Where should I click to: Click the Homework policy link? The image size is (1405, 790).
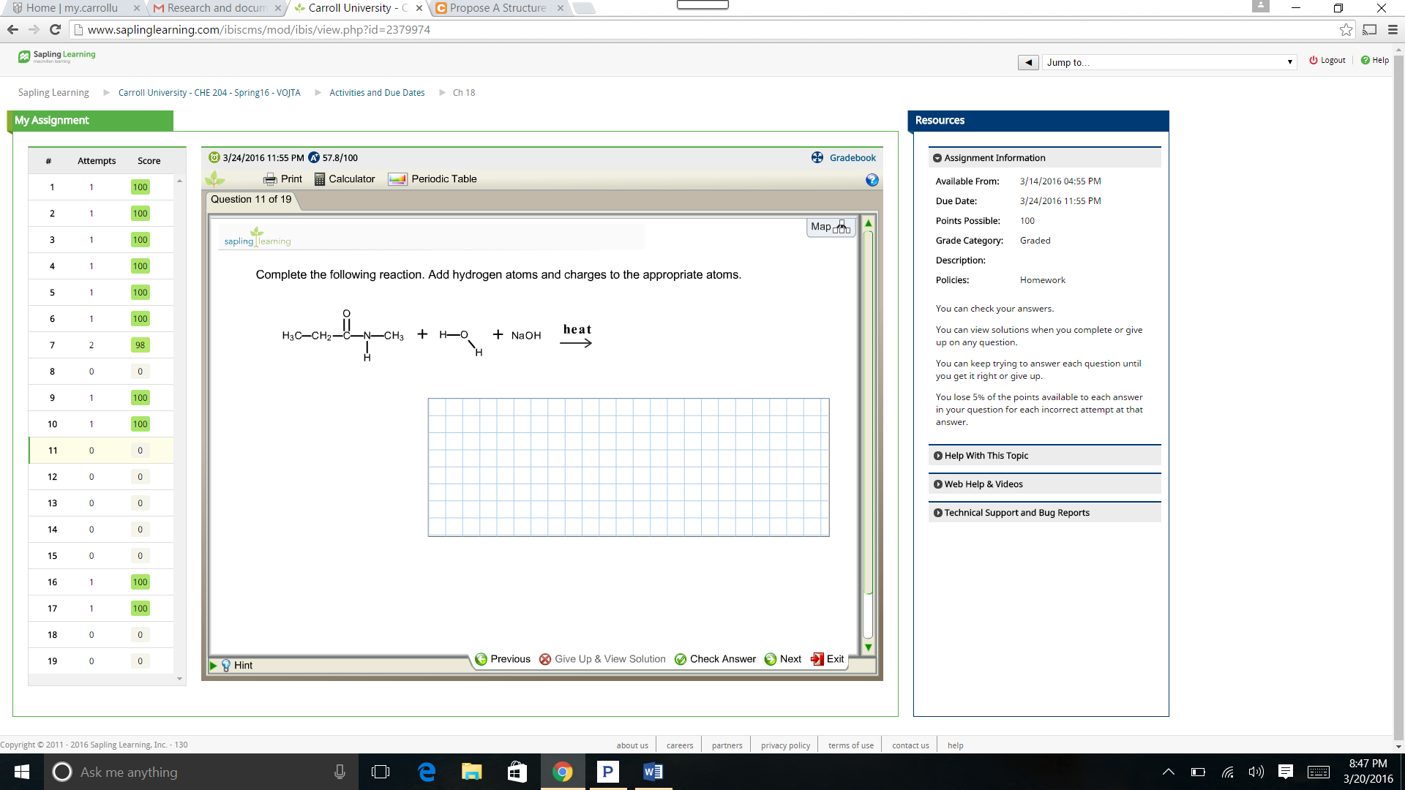point(1042,279)
